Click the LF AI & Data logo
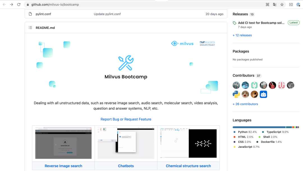The image size is (303, 171). [207, 43]
